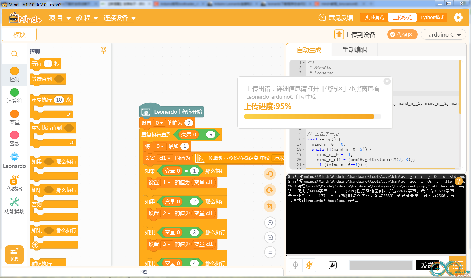Select the 控制 orange category circle

15,71
